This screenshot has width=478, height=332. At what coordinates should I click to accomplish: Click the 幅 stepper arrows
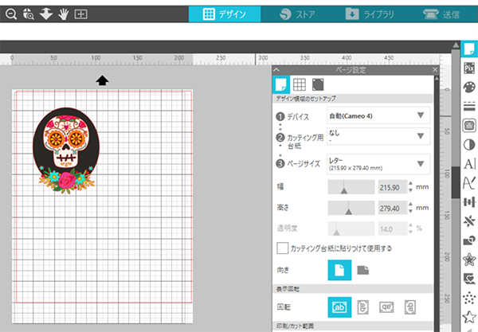(410, 187)
